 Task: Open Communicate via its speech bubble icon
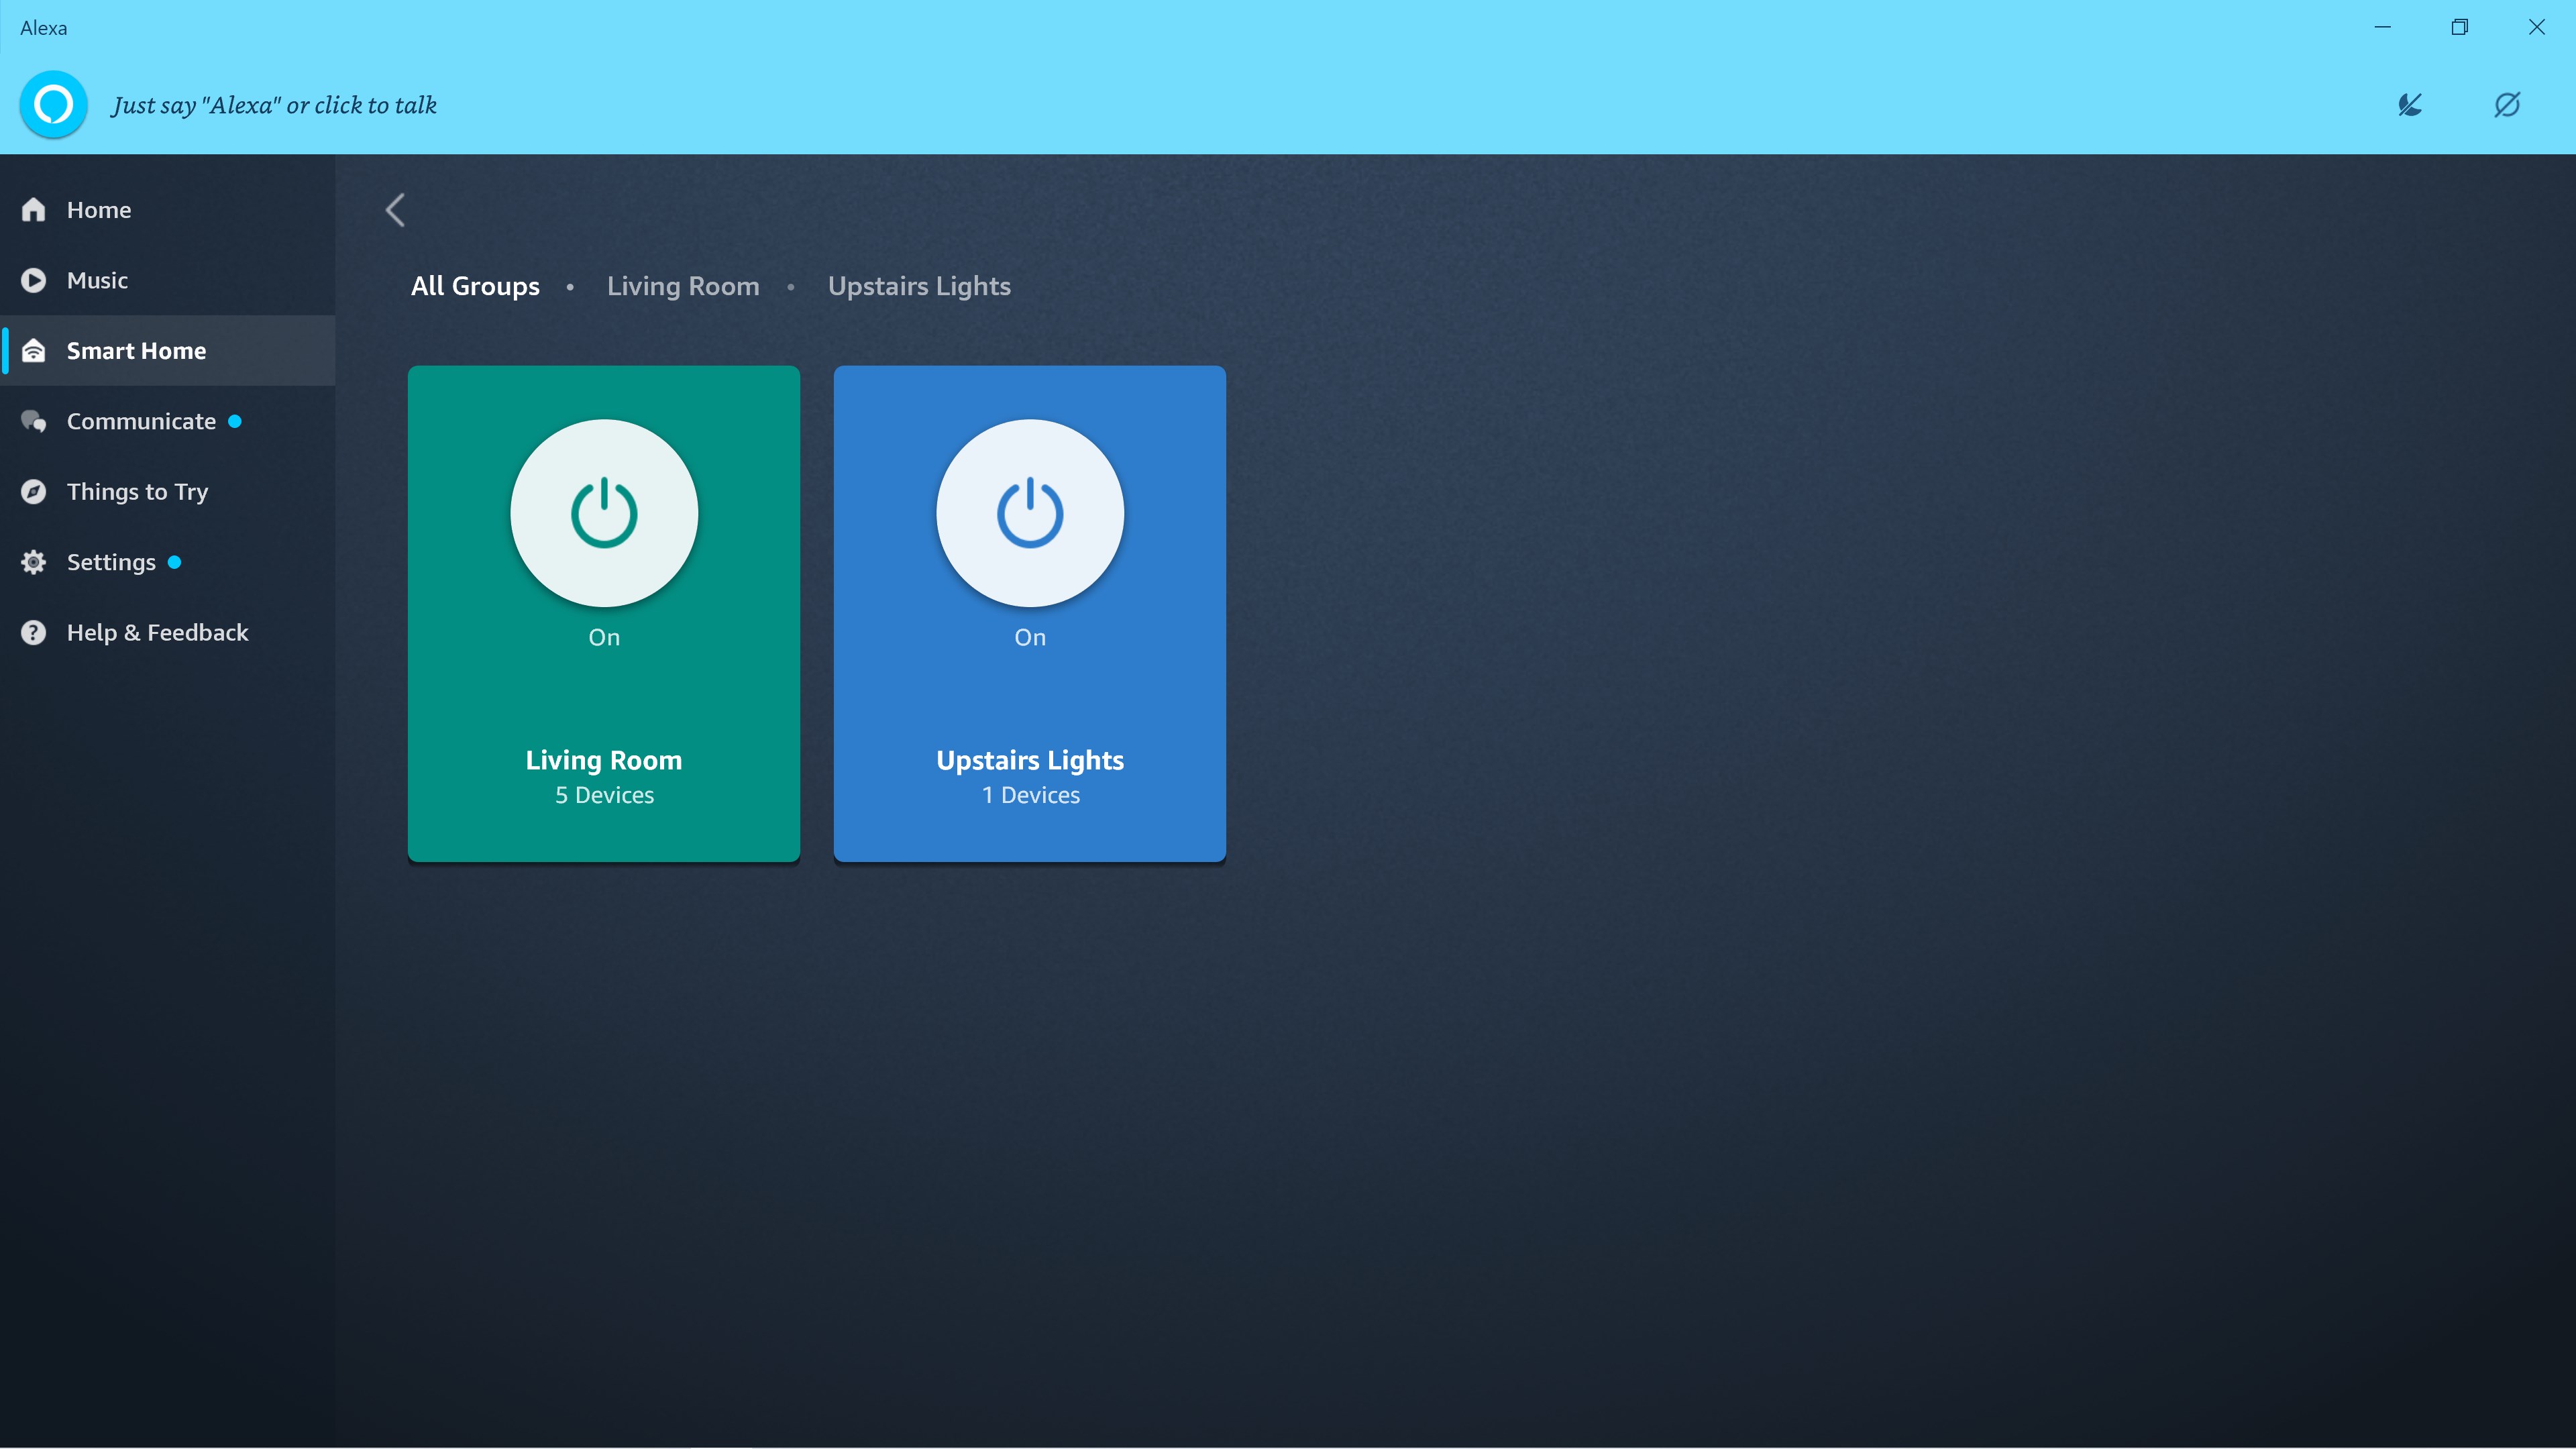(33, 421)
